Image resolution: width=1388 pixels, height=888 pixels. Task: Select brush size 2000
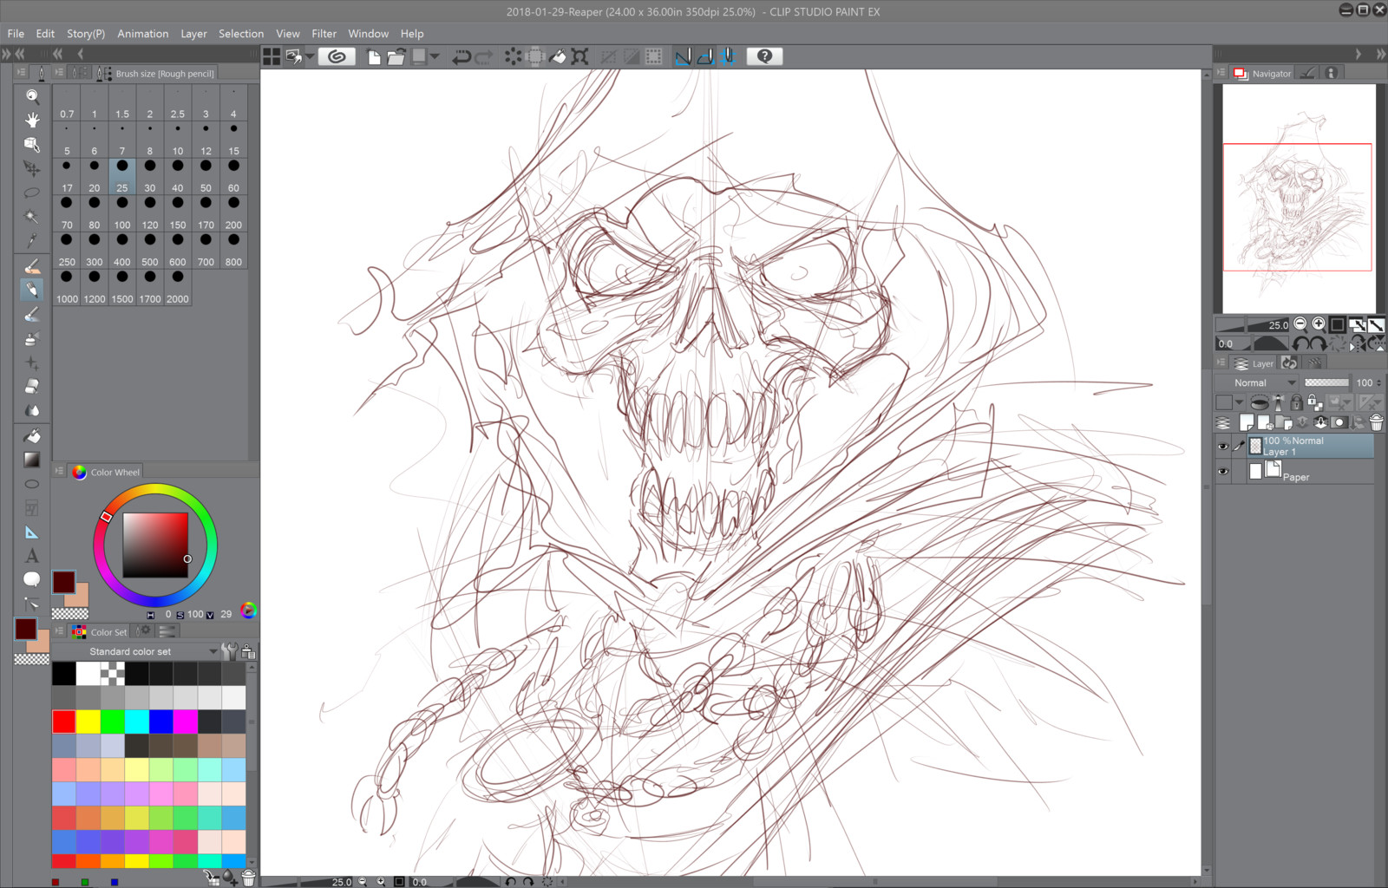coord(178,286)
